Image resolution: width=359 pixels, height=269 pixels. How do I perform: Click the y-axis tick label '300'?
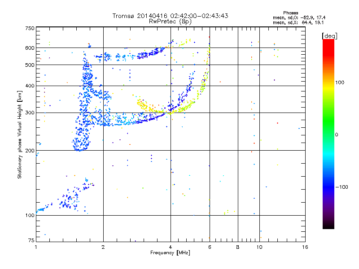30,113
